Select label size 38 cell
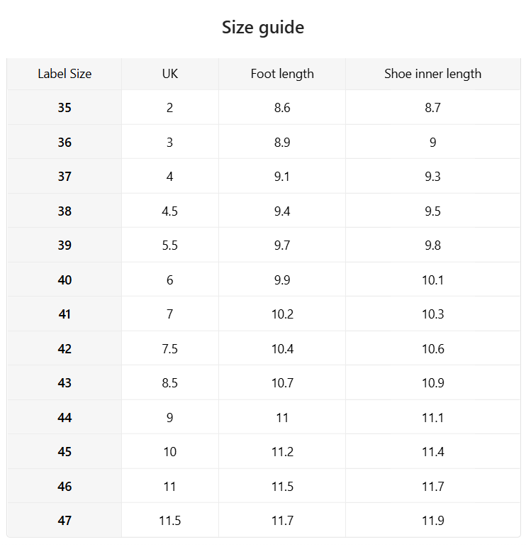526x547 pixels. point(65,211)
